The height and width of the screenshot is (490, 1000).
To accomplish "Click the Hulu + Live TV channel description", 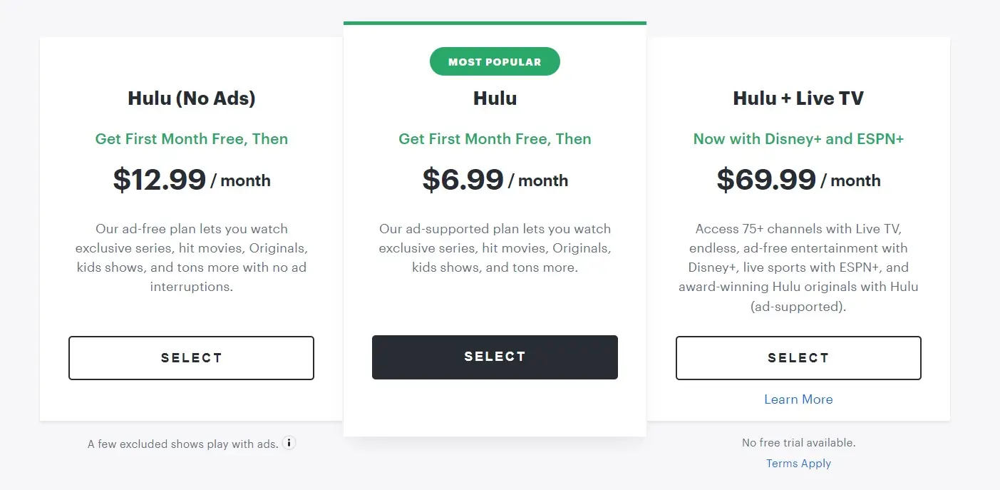I will coord(798,267).
